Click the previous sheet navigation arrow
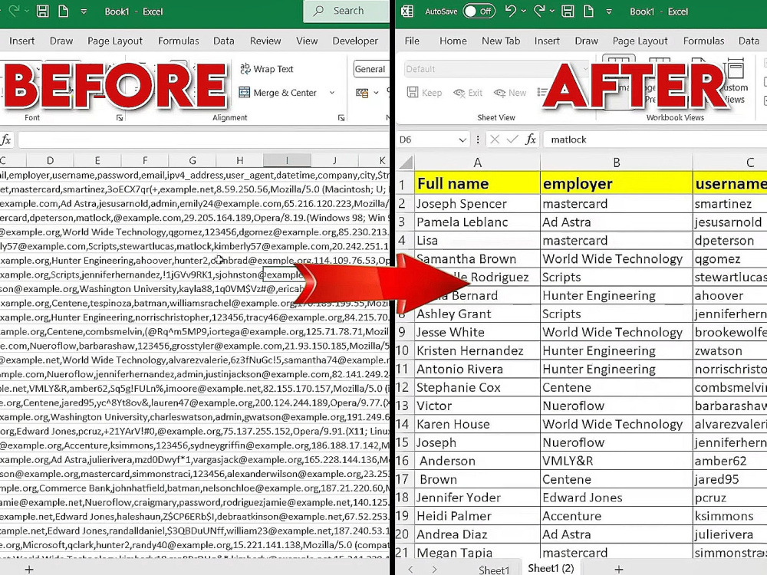Image resolution: width=767 pixels, height=575 pixels. click(410, 569)
